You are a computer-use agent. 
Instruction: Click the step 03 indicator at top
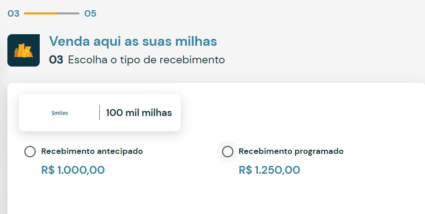(13, 13)
